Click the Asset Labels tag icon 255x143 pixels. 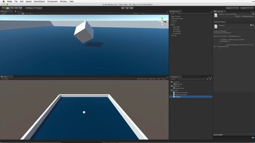point(253,138)
